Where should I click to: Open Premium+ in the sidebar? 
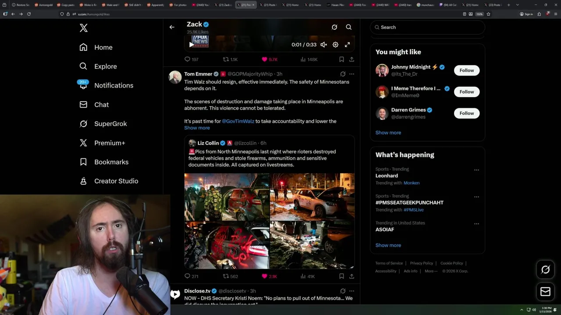[x=102, y=143]
